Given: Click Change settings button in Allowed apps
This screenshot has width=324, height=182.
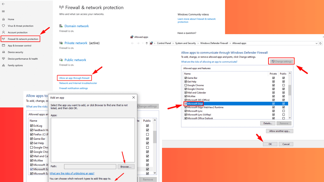Looking at the screenshot, I should (281, 61).
